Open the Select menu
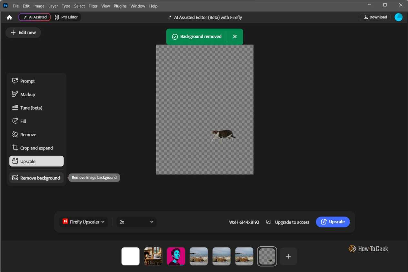This screenshot has height=272, width=408. tap(79, 6)
